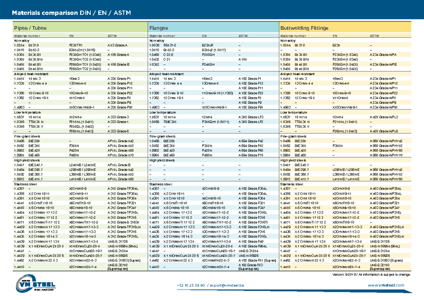Click the version 9-2019 disclaimer note
This screenshot has width=424, height=300.
pos(372,274)
